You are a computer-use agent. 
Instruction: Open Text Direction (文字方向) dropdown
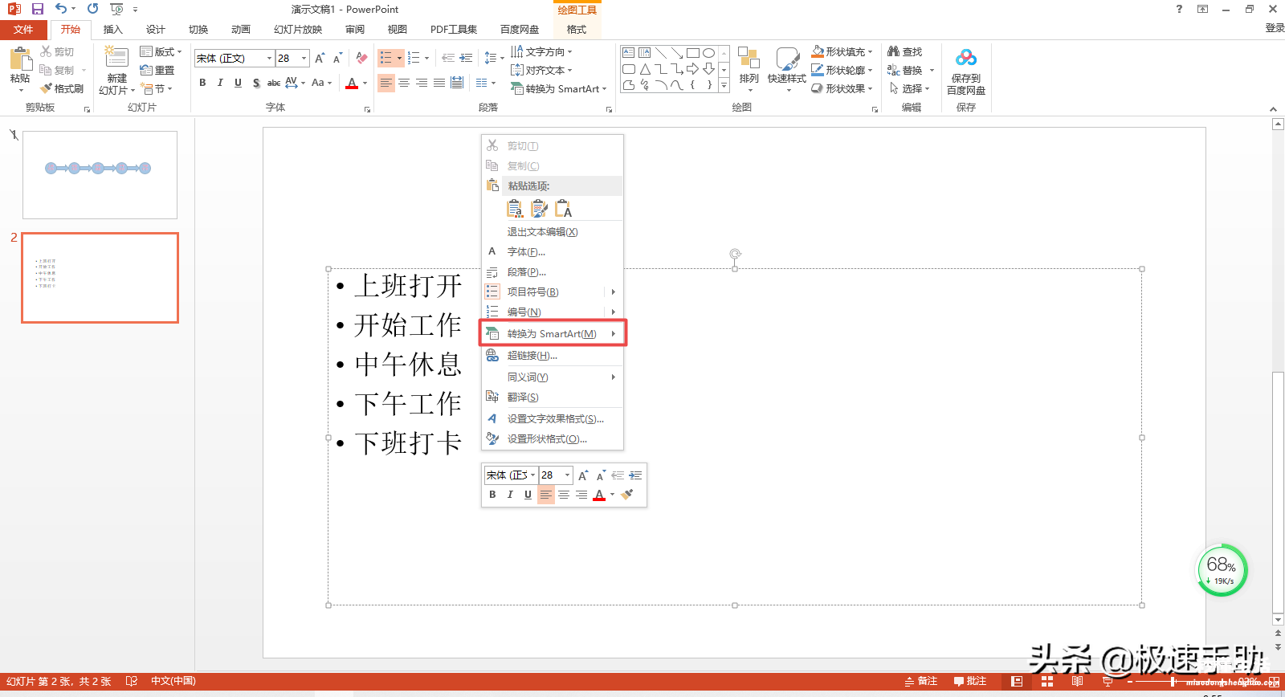coord(541,51)
